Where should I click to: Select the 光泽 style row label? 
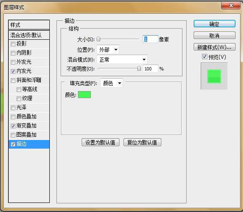(x=22, y=107)
